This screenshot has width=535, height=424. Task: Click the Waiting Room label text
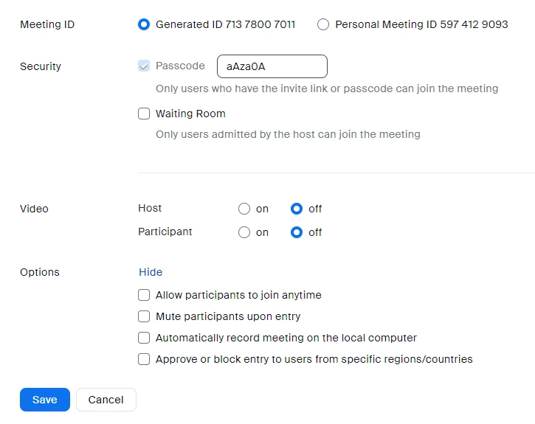click(190, 114)
